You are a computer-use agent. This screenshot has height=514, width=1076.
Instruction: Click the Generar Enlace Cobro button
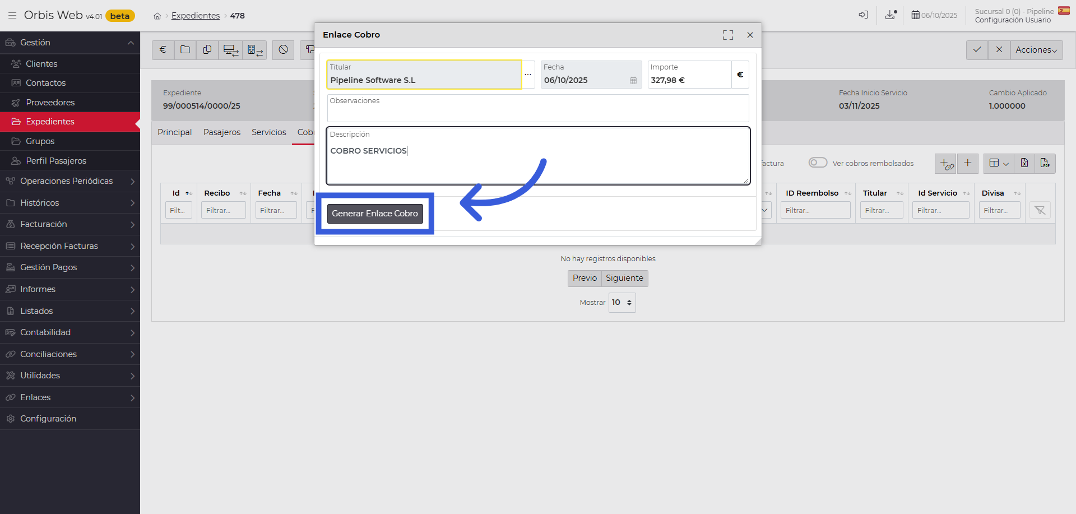point(375,214)
